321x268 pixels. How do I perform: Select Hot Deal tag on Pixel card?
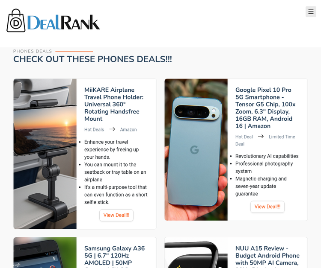tap(244, 137)
